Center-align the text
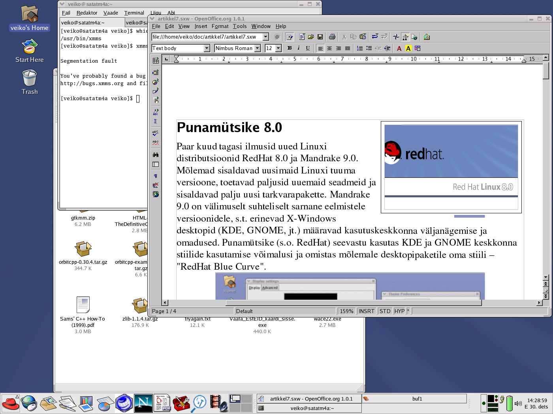The image size is (553, 414). point(329,48)
